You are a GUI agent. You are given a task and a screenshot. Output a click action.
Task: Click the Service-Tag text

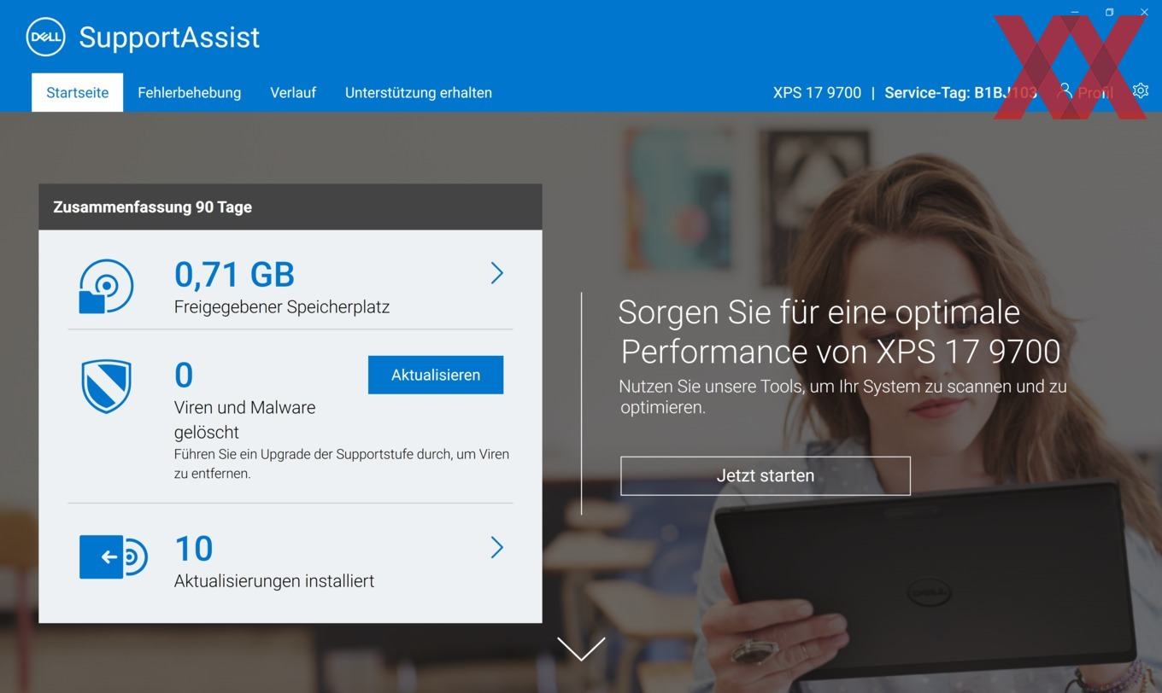click(960, 92)
